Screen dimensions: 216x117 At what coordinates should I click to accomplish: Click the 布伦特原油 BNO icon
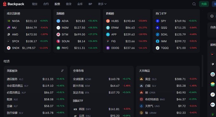tap(141, 99)
